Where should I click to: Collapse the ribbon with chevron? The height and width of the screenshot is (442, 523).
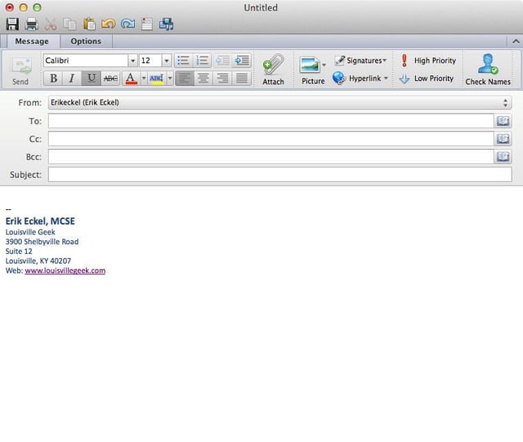(x=516, y=42)
